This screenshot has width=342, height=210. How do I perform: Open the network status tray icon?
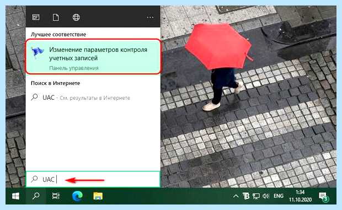click(256, 196)
